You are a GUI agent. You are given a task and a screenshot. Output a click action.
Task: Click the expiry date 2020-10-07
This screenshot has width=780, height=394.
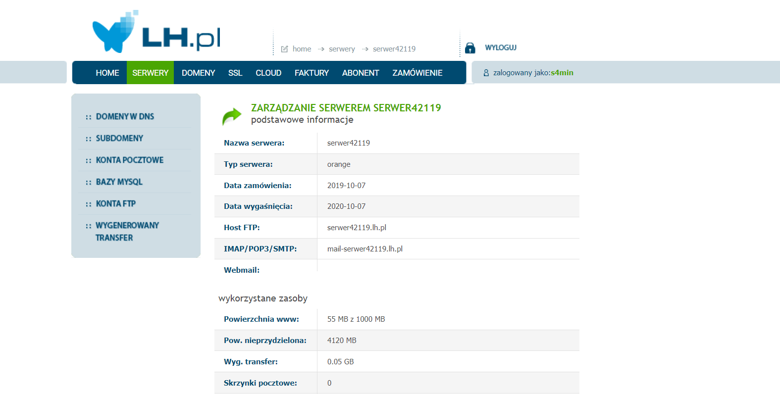pos(346,206)
